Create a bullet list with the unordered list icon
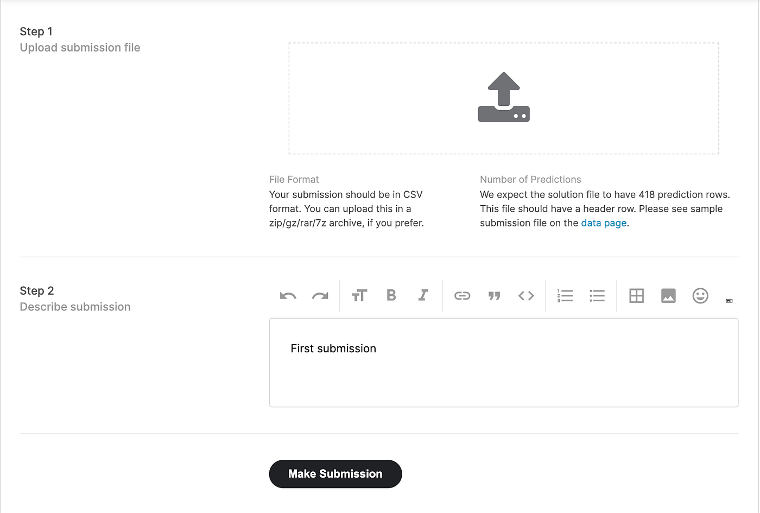The height and width of the screenshot is (513, 760). (x=597, y=295)
